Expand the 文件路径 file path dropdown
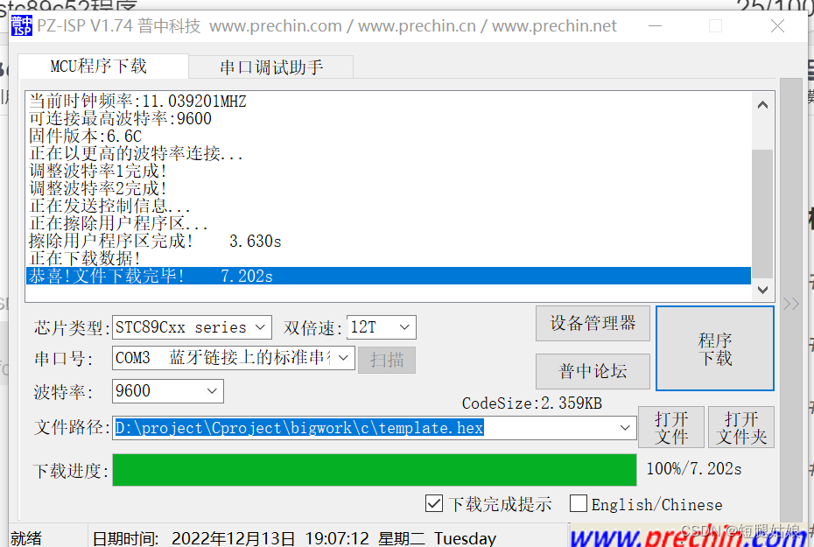The height and width of the screenshot is (547, 814). coord(624,428)
